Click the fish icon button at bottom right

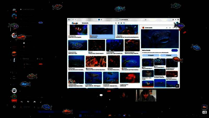click(205, 107)
